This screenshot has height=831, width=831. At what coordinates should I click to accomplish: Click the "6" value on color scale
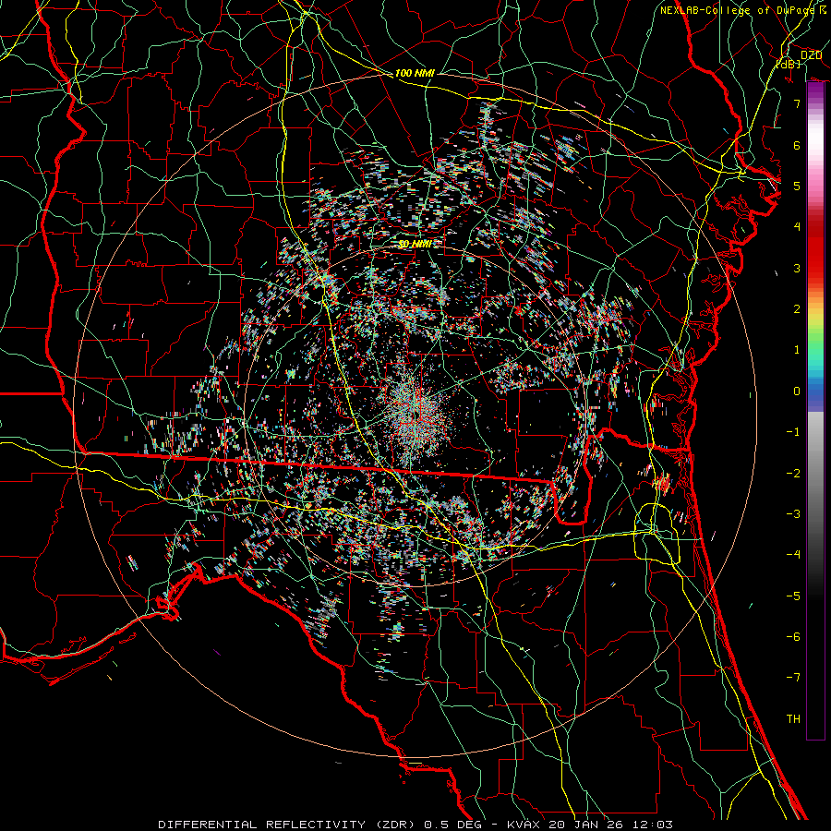tap(797, 145)
